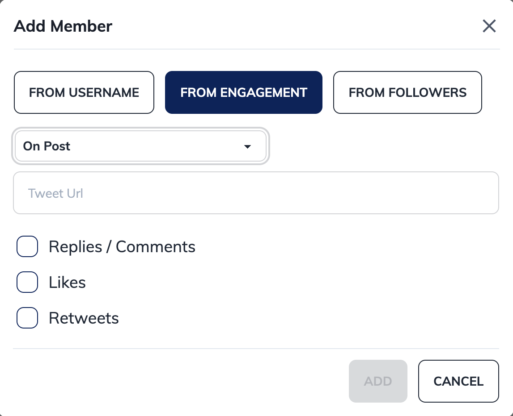This screenshot has height=416, width=513.
Task: Open the On Post dropdown
Action: [140, 146]
